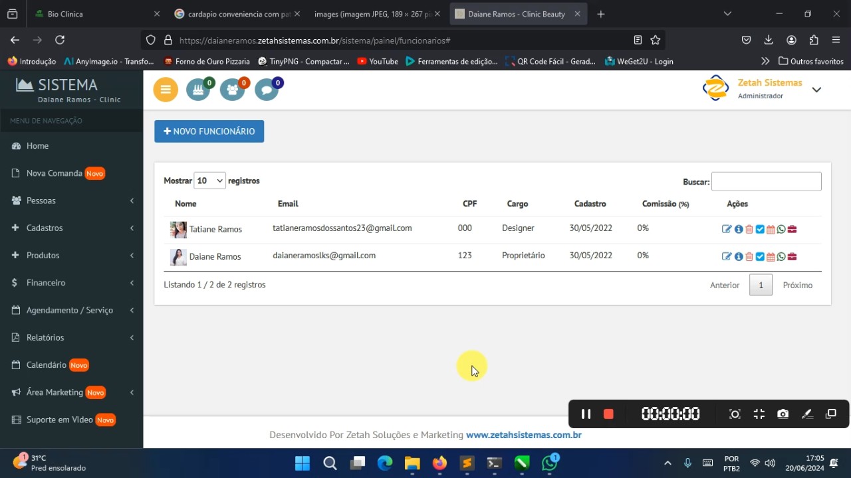Viewport: 851px width, 478px height.
Task: Open the www.zetahsistemas.com.br footer link
Action: coord(524,435)
